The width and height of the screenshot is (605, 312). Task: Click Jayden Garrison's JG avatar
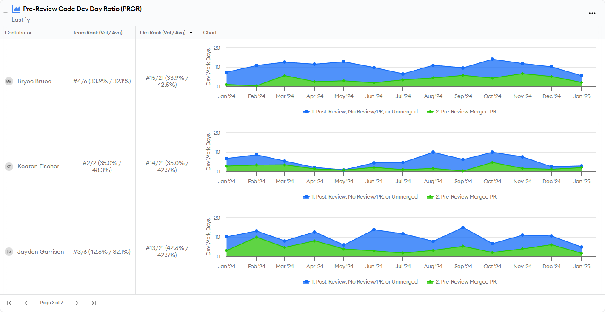(x=9, y=252)
